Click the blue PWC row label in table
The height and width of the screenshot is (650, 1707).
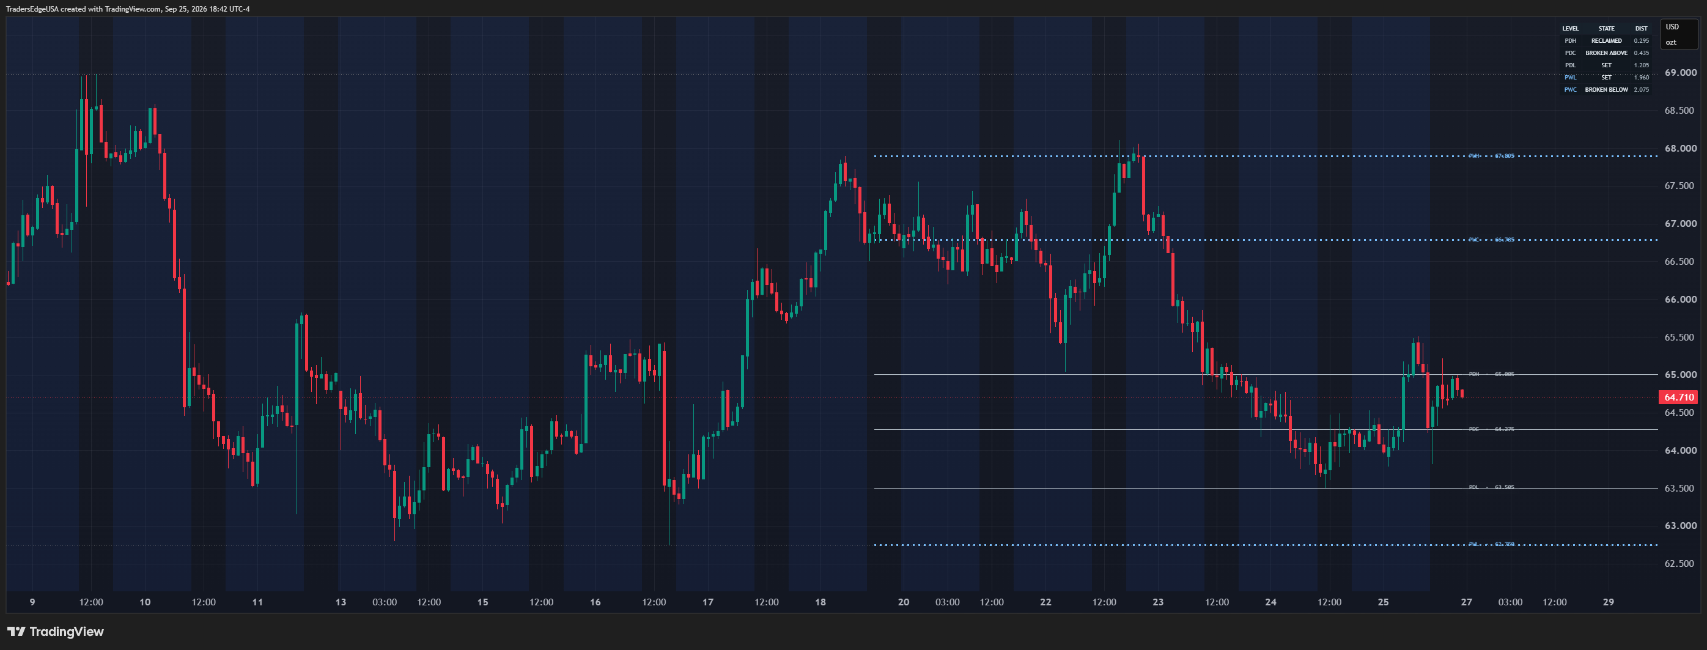point(1571,90)
